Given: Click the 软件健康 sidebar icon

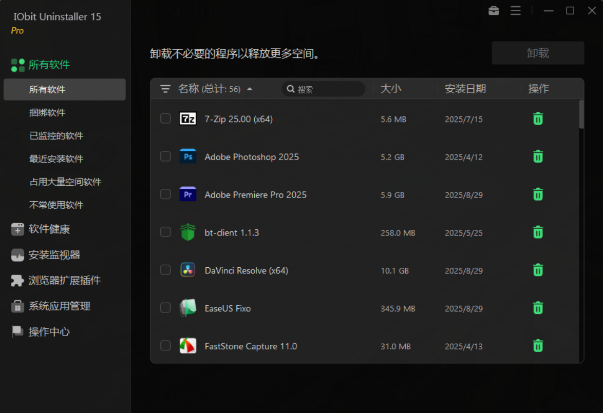Looking at the screenshot, I should (x=17, y=229).
